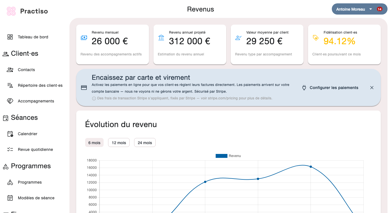This screenshot has width=392, height=213.
Task: Open Tableau de bord from sidebar
Action: tap(33, 37)
